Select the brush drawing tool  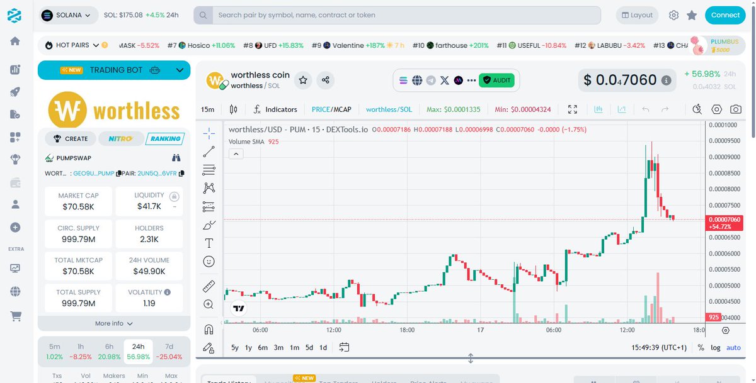[209, 225]
